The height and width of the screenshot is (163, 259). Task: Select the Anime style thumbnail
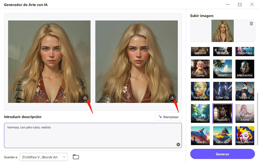244,113
